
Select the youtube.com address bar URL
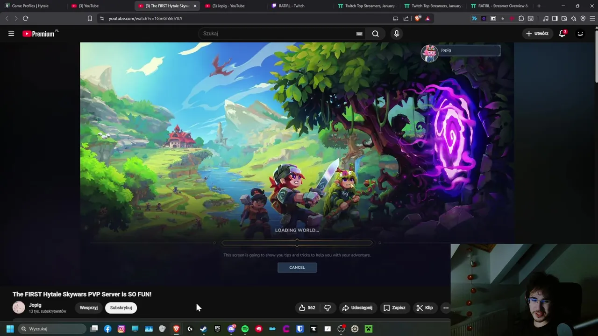[x=146, y=18]
